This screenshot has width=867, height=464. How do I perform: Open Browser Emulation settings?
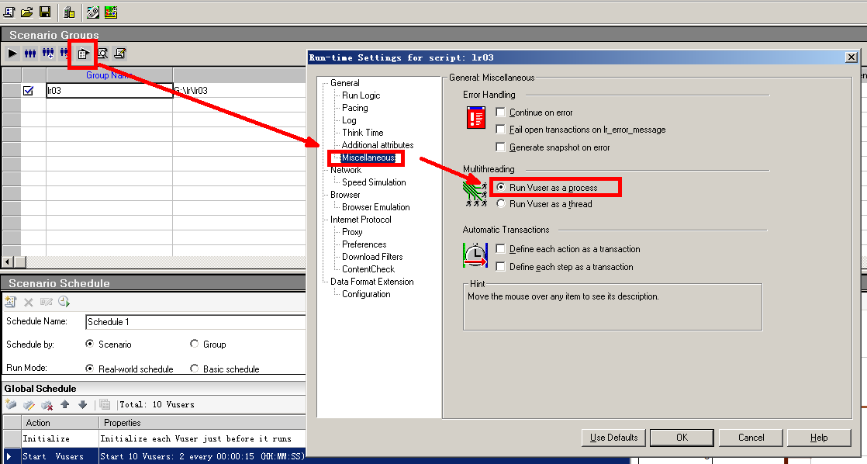click(376, 207)
